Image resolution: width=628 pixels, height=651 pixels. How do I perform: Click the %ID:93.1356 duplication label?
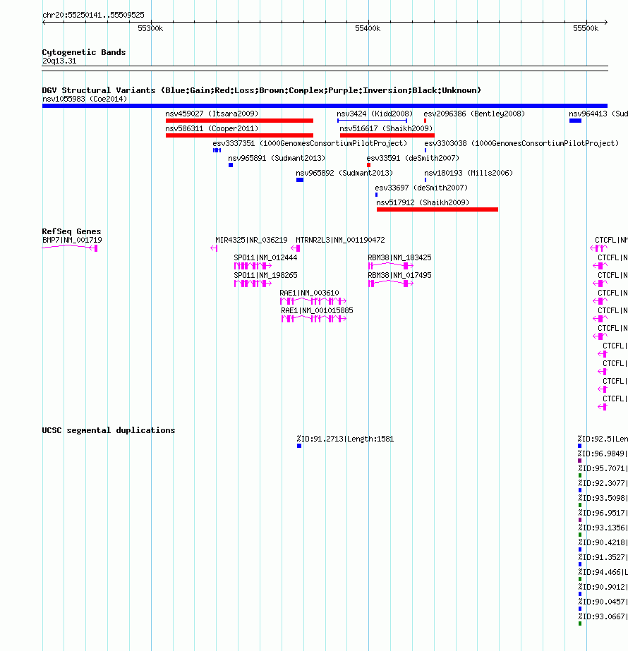603,528
